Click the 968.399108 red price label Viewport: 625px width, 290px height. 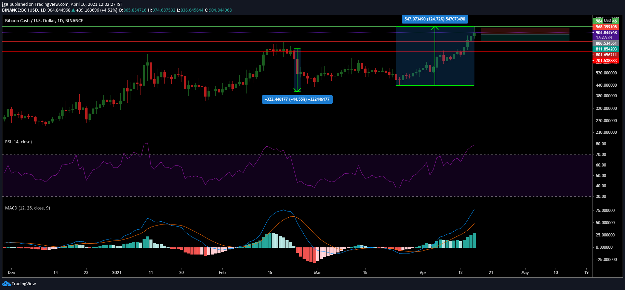pos(606,27)
